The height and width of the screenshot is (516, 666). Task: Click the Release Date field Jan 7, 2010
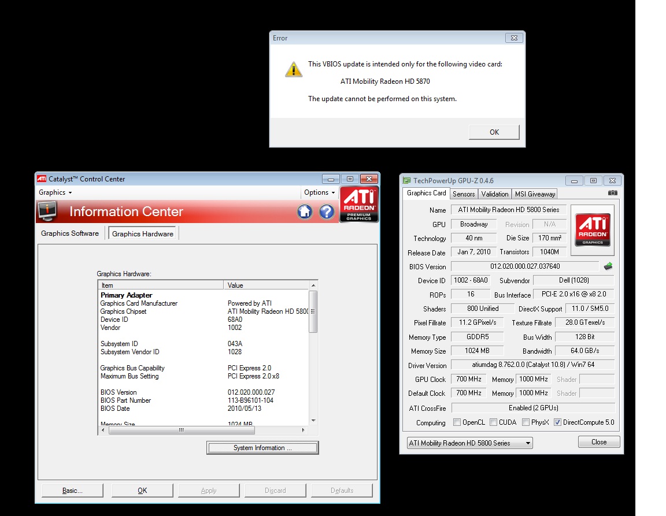pos(473,252)
